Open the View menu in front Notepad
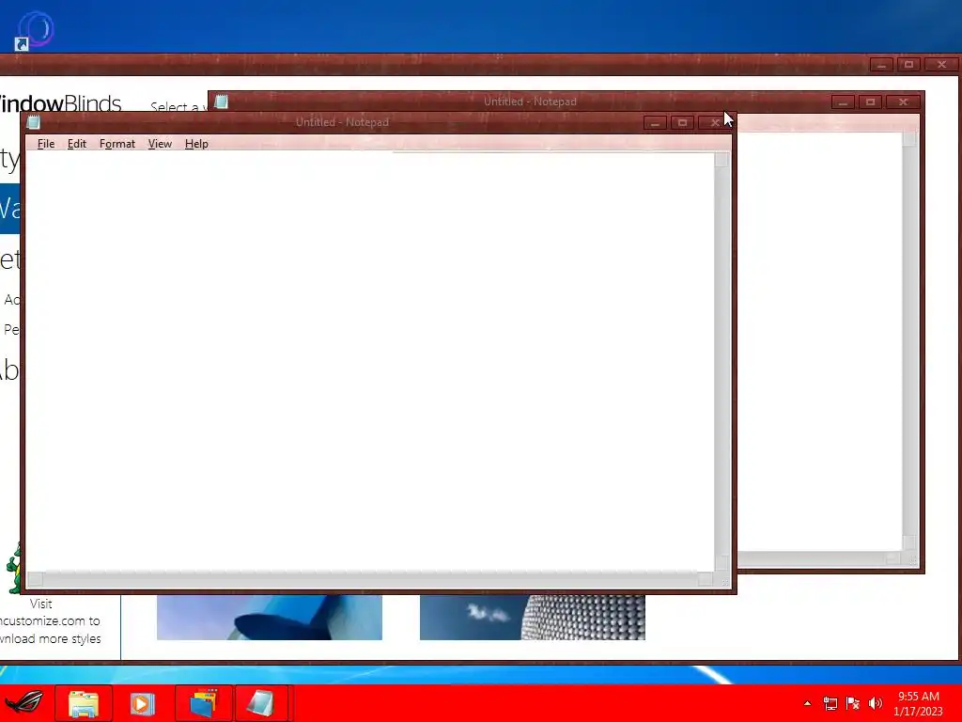The image size is (962, 722). coord(160,144)
